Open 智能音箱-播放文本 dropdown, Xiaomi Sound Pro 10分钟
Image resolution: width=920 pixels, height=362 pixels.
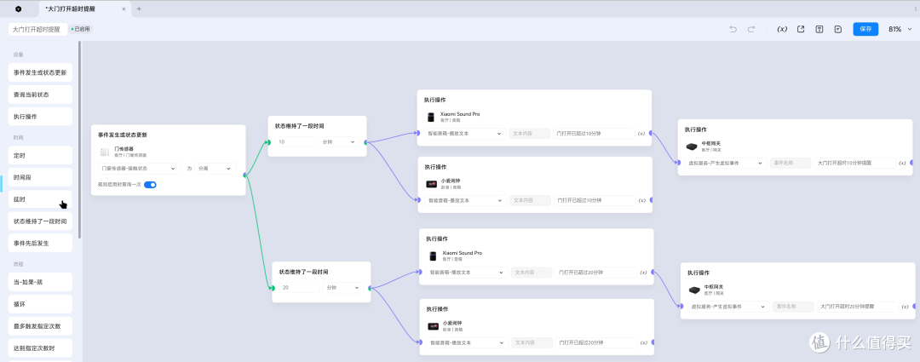[465, 133]
